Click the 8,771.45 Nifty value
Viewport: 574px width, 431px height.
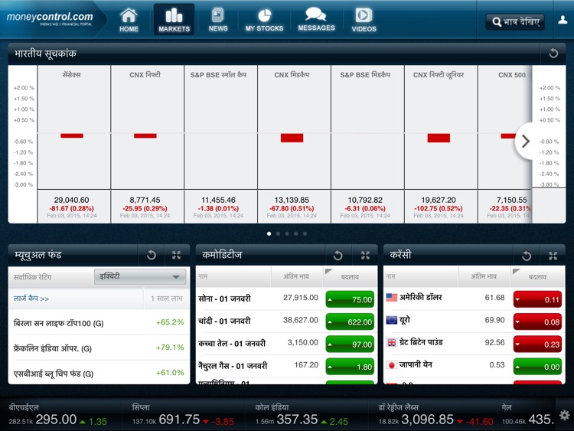coord(145,200)
